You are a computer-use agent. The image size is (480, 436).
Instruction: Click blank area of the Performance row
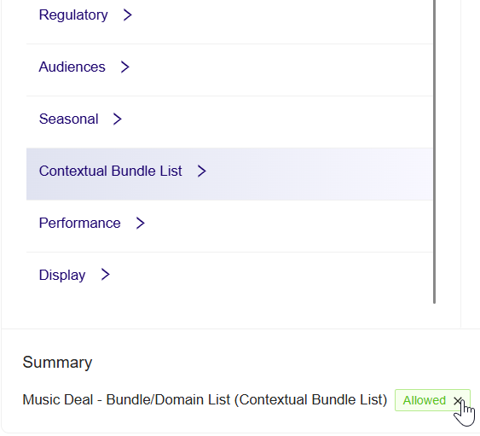[x=288, y=226]
